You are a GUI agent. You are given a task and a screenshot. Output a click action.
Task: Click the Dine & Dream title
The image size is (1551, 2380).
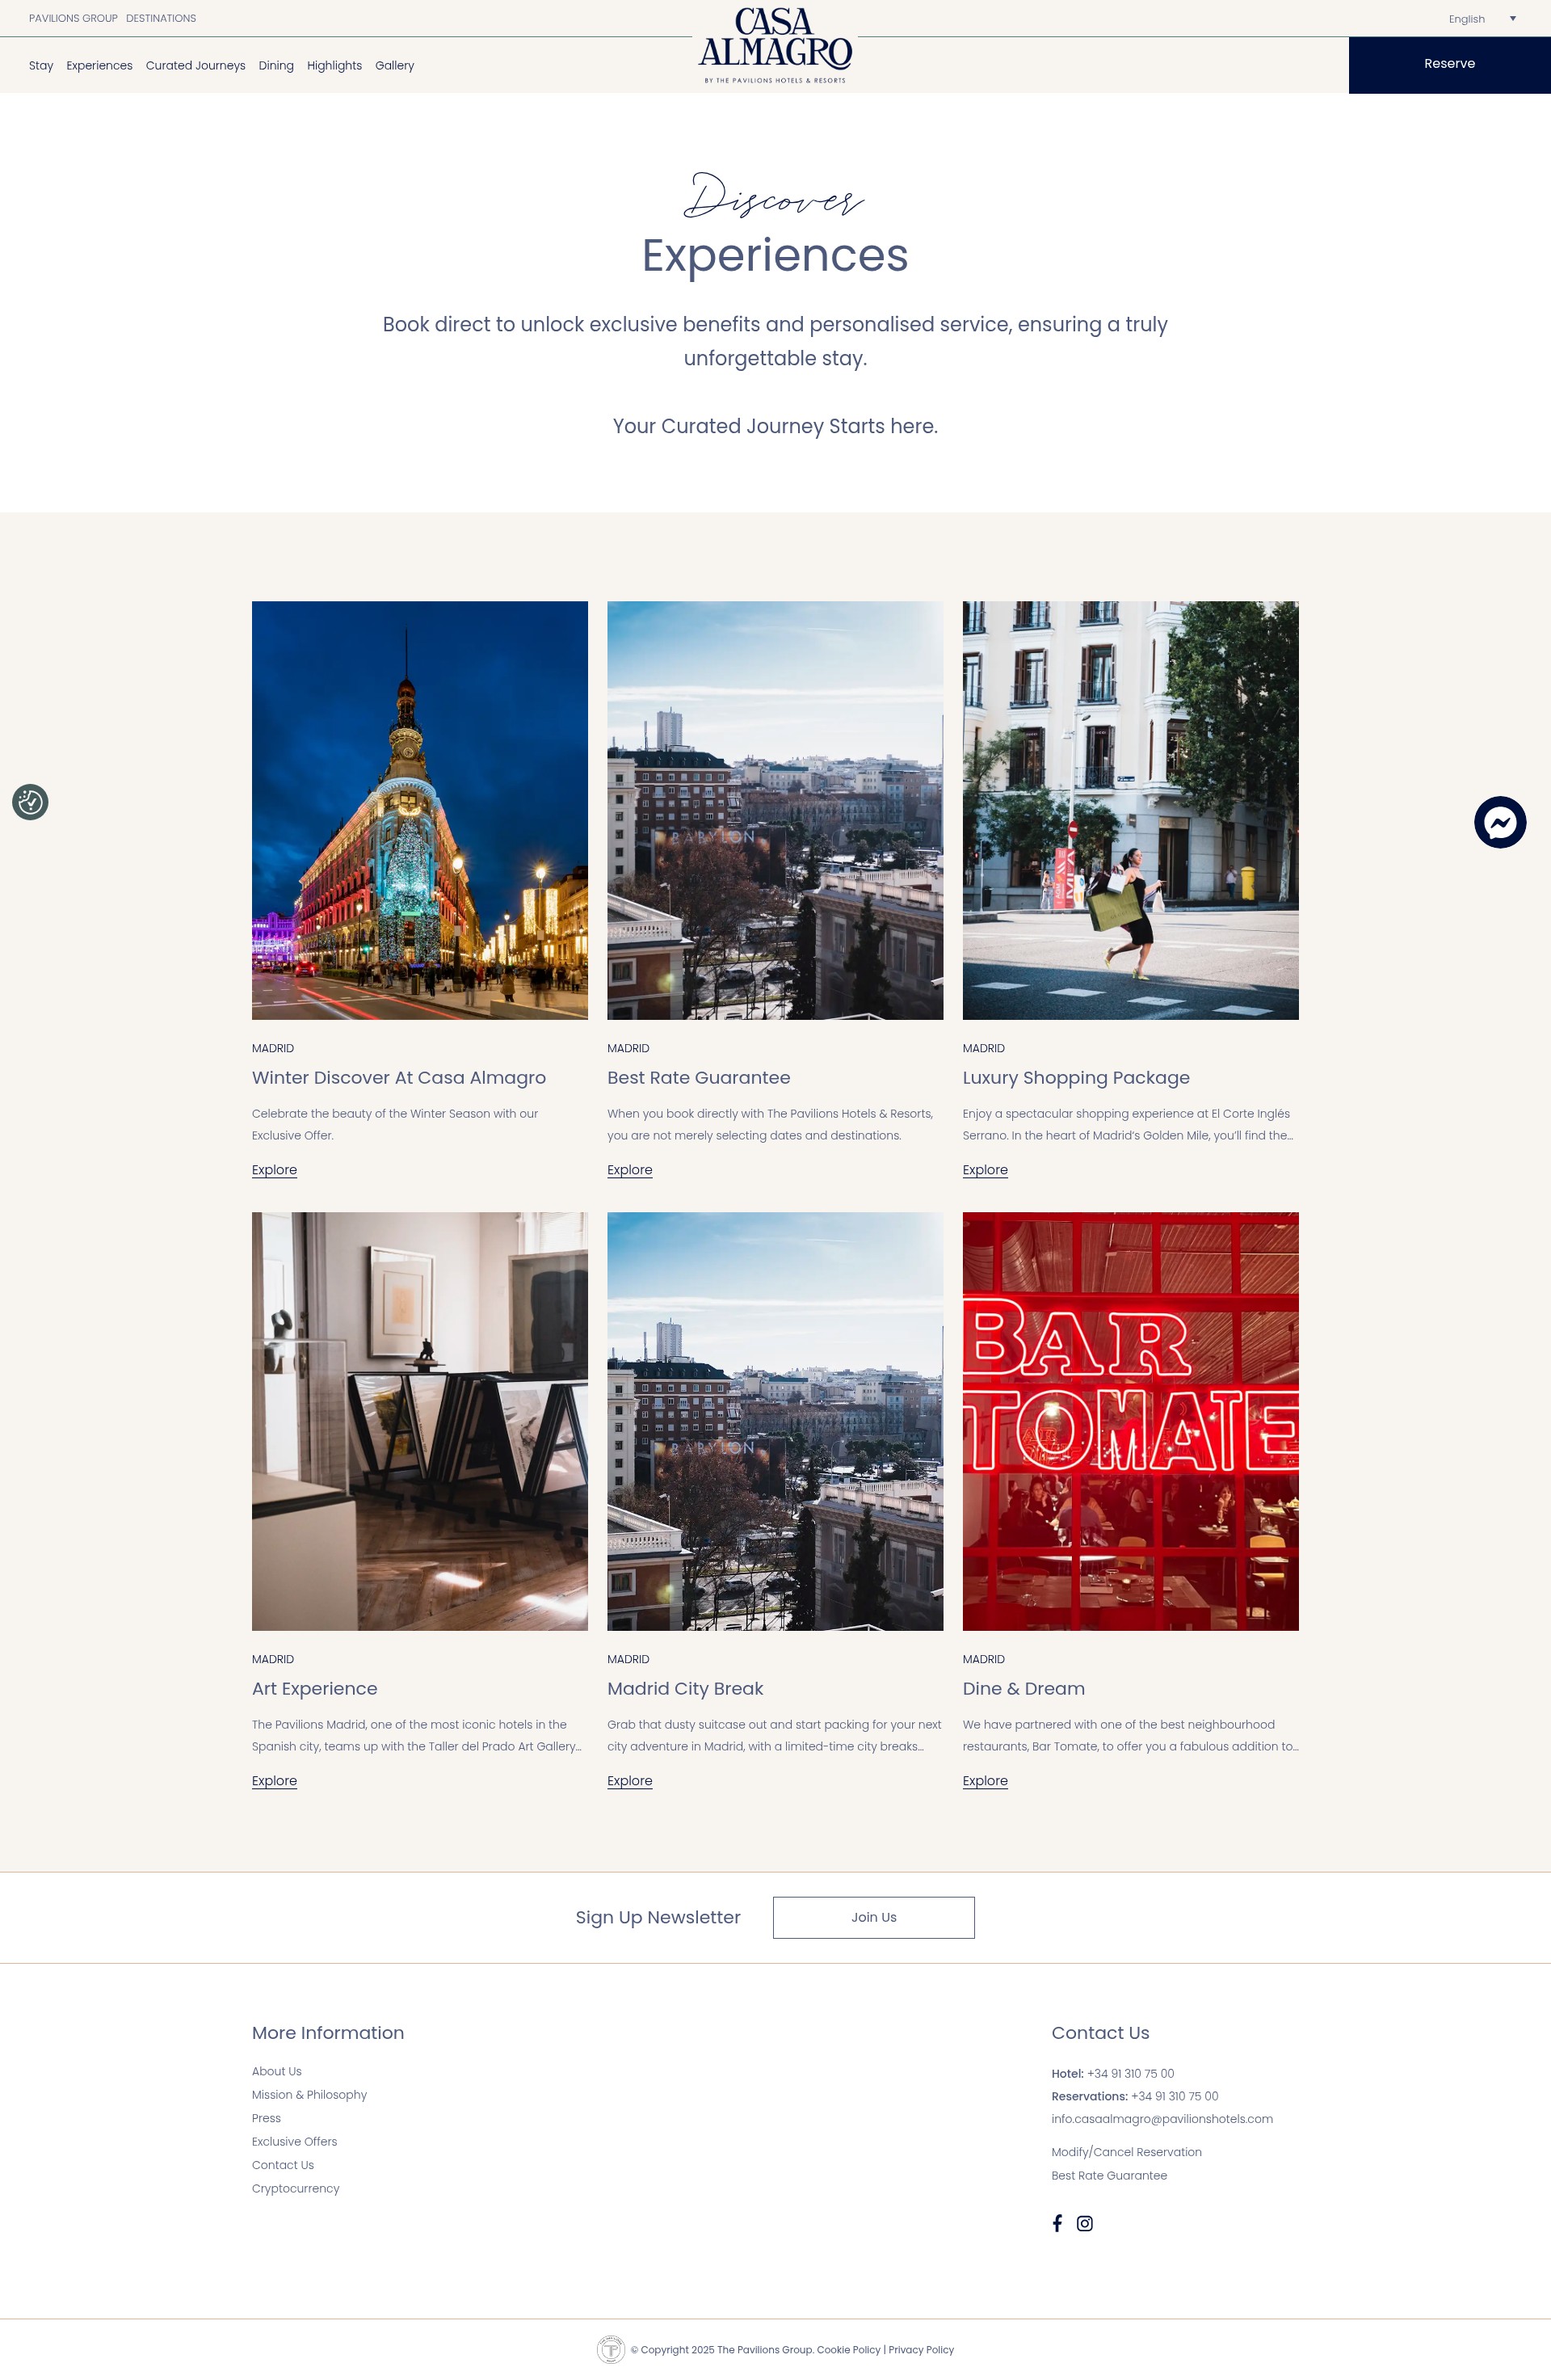tap(1023, 1689)
